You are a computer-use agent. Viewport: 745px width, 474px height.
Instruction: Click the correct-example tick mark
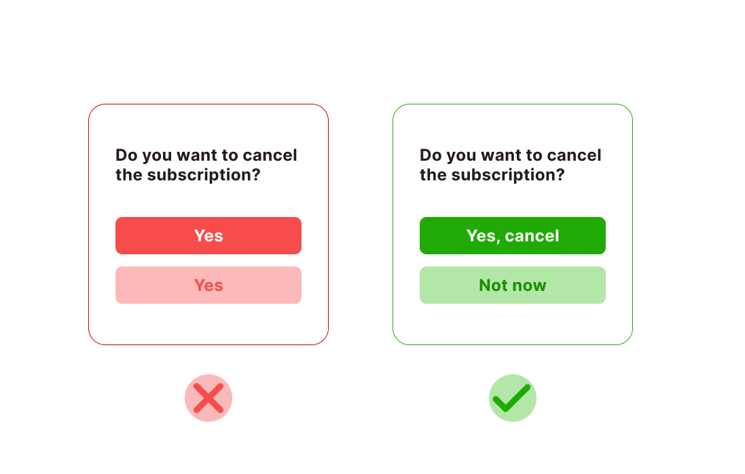512,398
